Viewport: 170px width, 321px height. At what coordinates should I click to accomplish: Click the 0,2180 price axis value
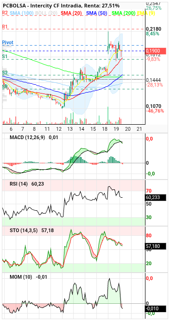tap(154, 29)
